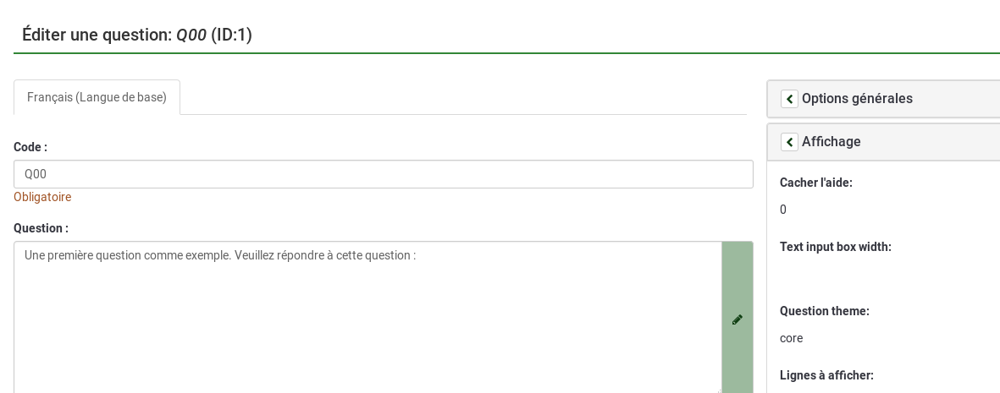This screenshot has height=393, width=1000.
Task: Click the Lignes à afficher label
Action: pos(826,375)
